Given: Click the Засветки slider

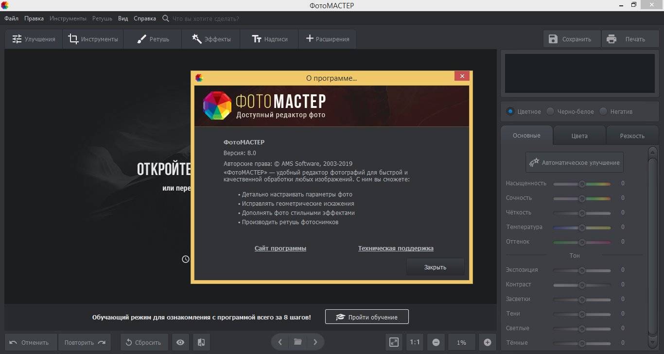Looking at the screenshot, I should [582, 300].
